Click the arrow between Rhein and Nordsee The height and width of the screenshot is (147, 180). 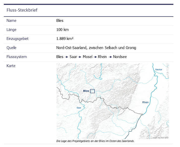(110, 57)
